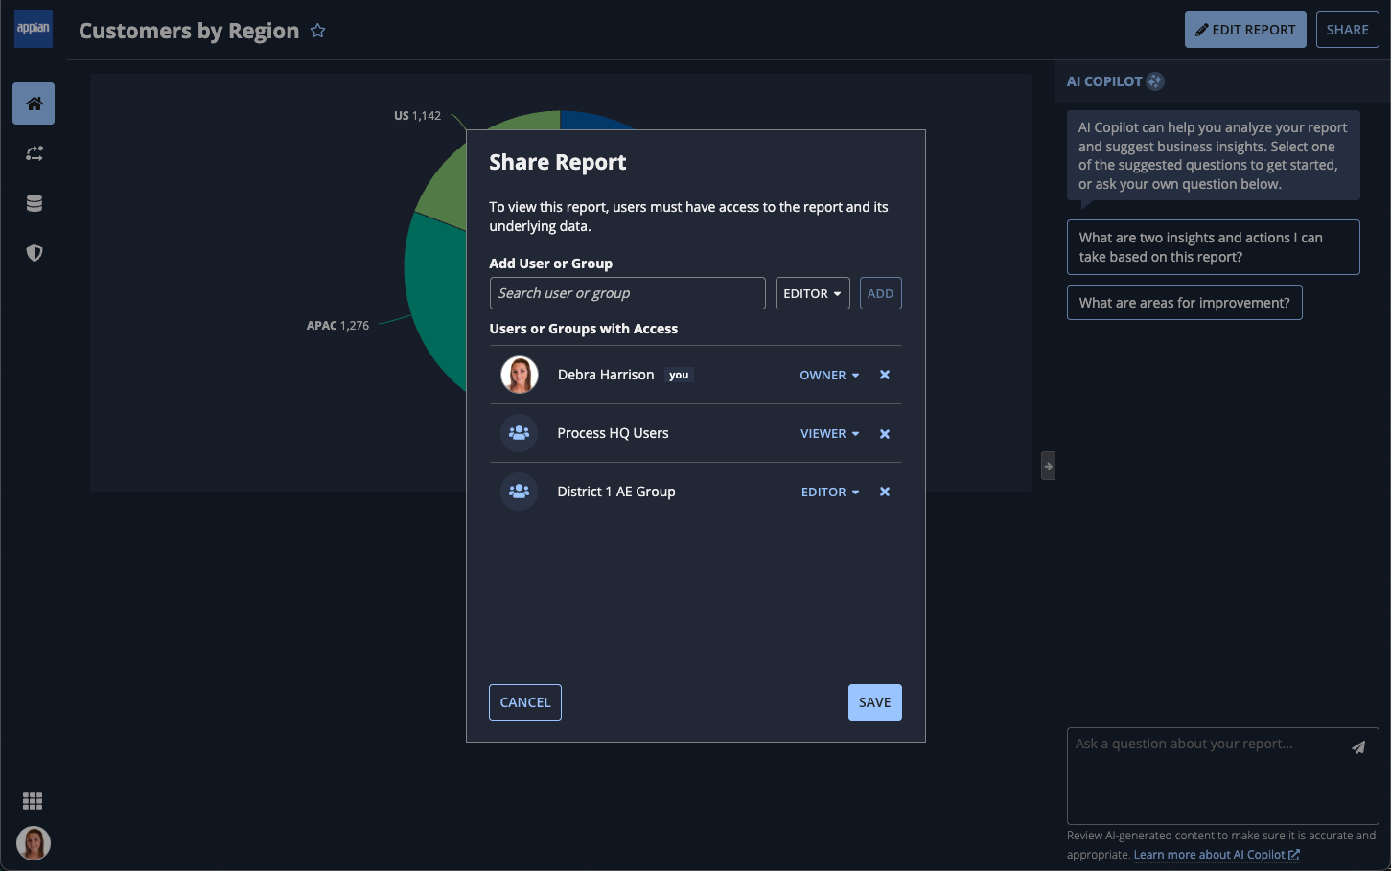The width and height of the screenshot is (1391, 871).
Task: Open the app grid navigation icon
Action: coord(33,801)
